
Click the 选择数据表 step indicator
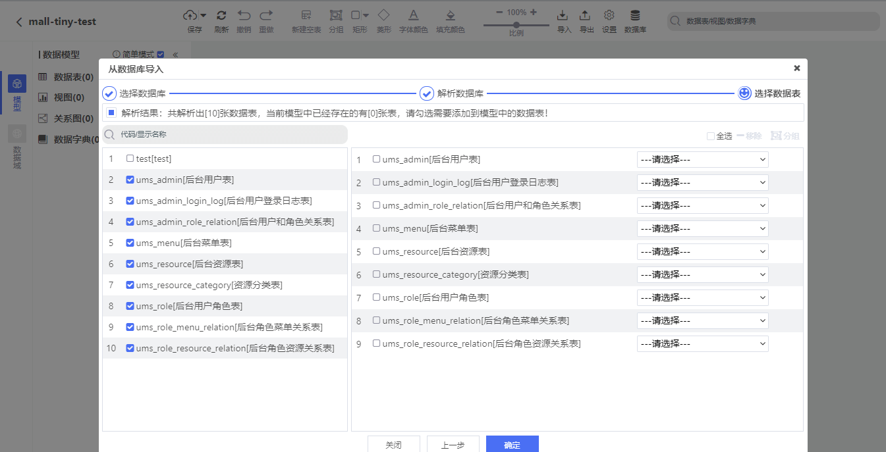click(x=769, y=93)
